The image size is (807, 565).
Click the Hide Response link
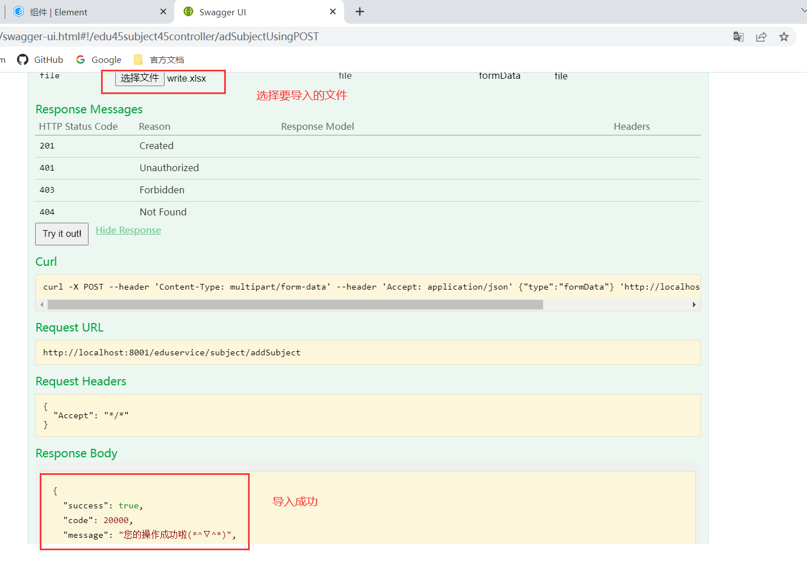pyautogui.click(x=128, y=230)
